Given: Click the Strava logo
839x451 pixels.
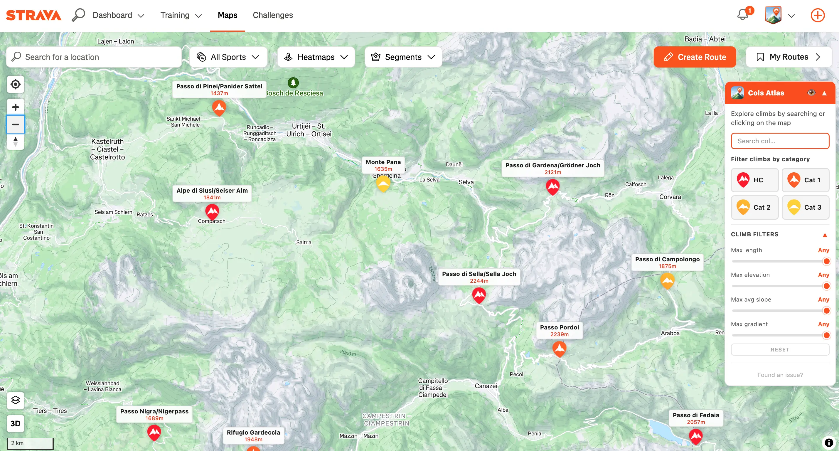Looking at the screenshot, I should [x=33, y=15].
